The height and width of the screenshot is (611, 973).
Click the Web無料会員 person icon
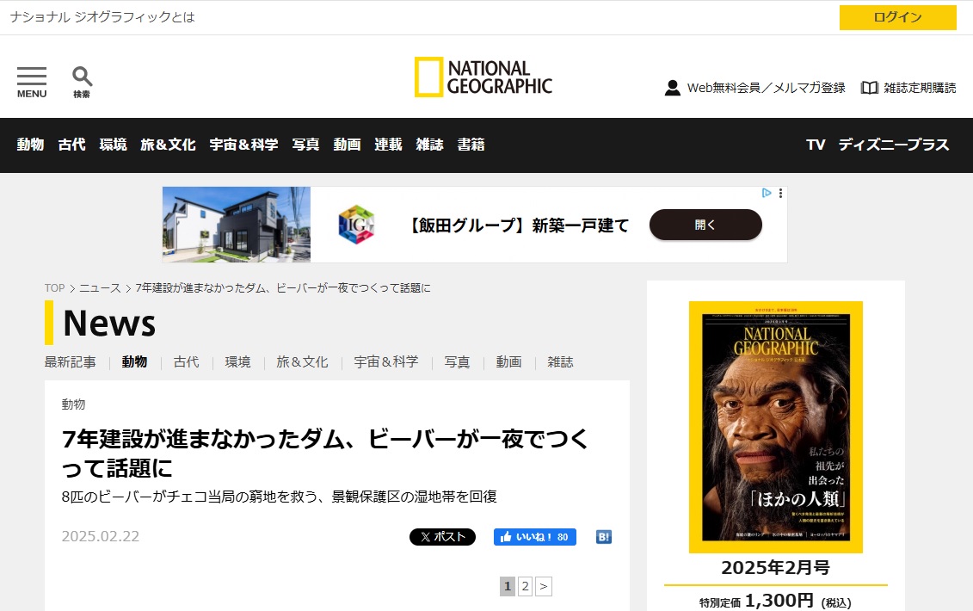point(673,88)
